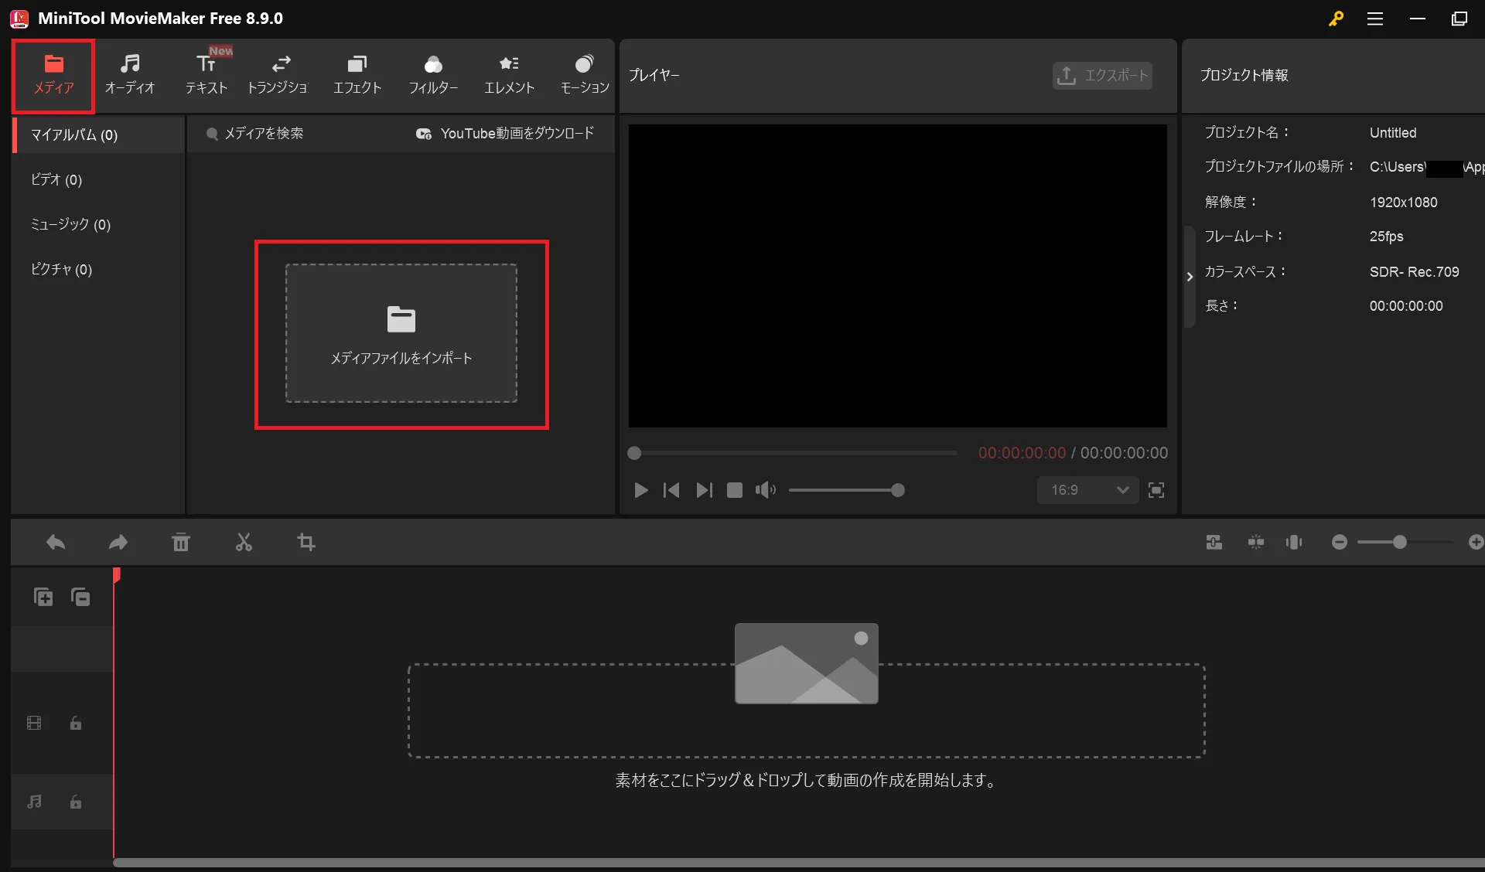This screenshot has width=1485, height=872.
Task: Toggle the audio track lock
Action: [x=76, y=802]
